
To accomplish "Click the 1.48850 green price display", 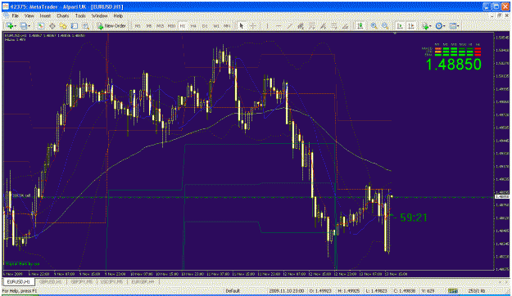I will pos(454,65).
